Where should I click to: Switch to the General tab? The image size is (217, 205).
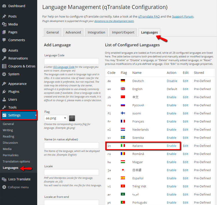[53, 32]
